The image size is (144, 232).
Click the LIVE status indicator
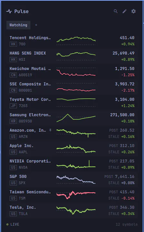coord(13,225)
